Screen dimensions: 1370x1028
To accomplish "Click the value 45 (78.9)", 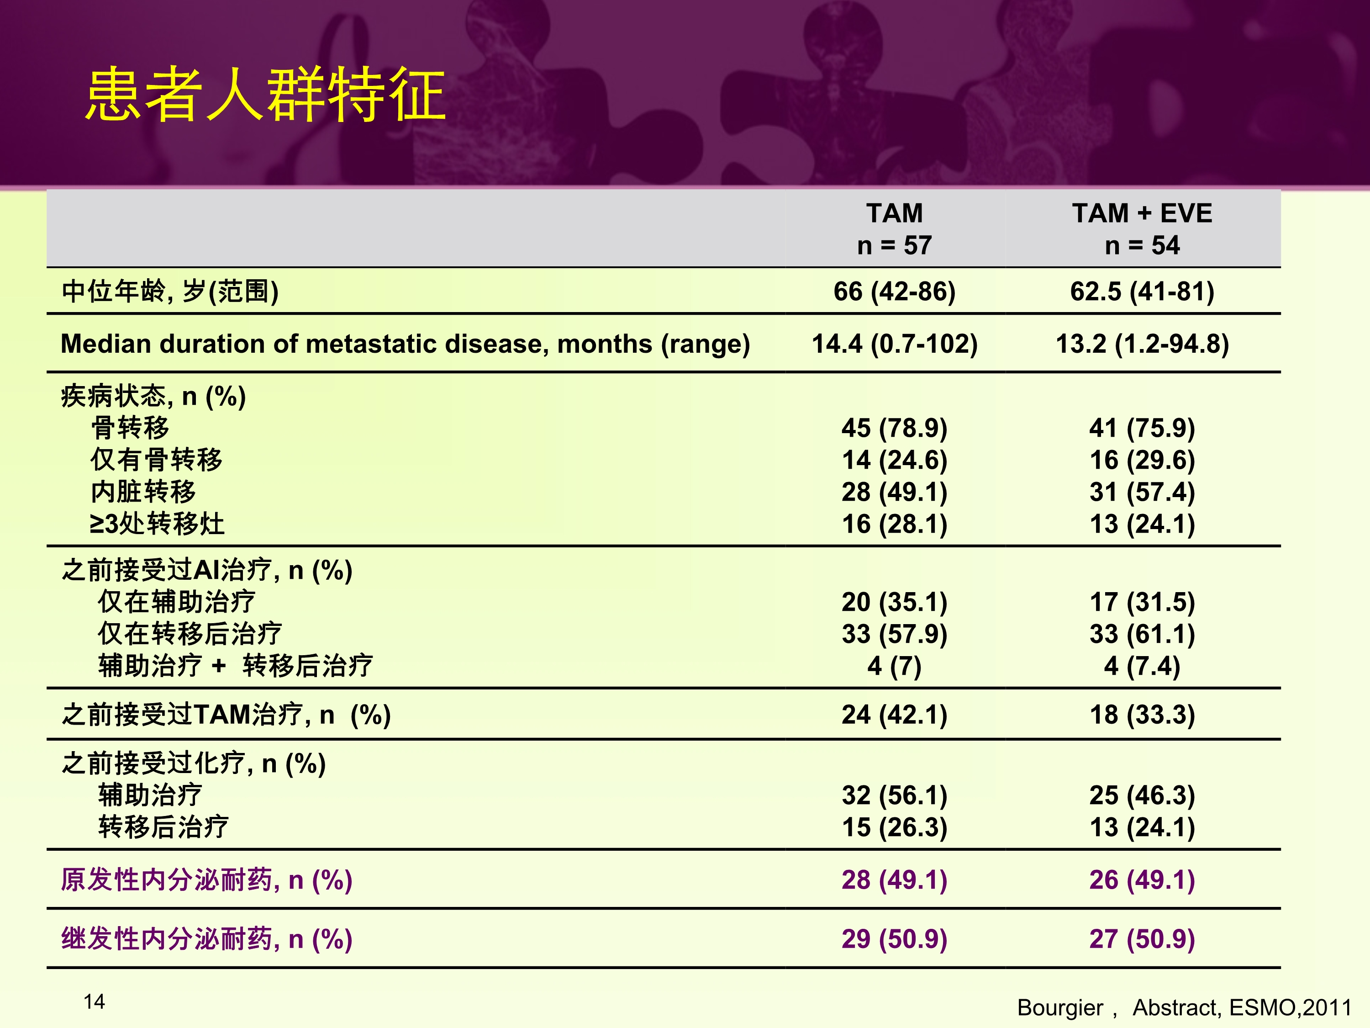I will tap(894, 428).
